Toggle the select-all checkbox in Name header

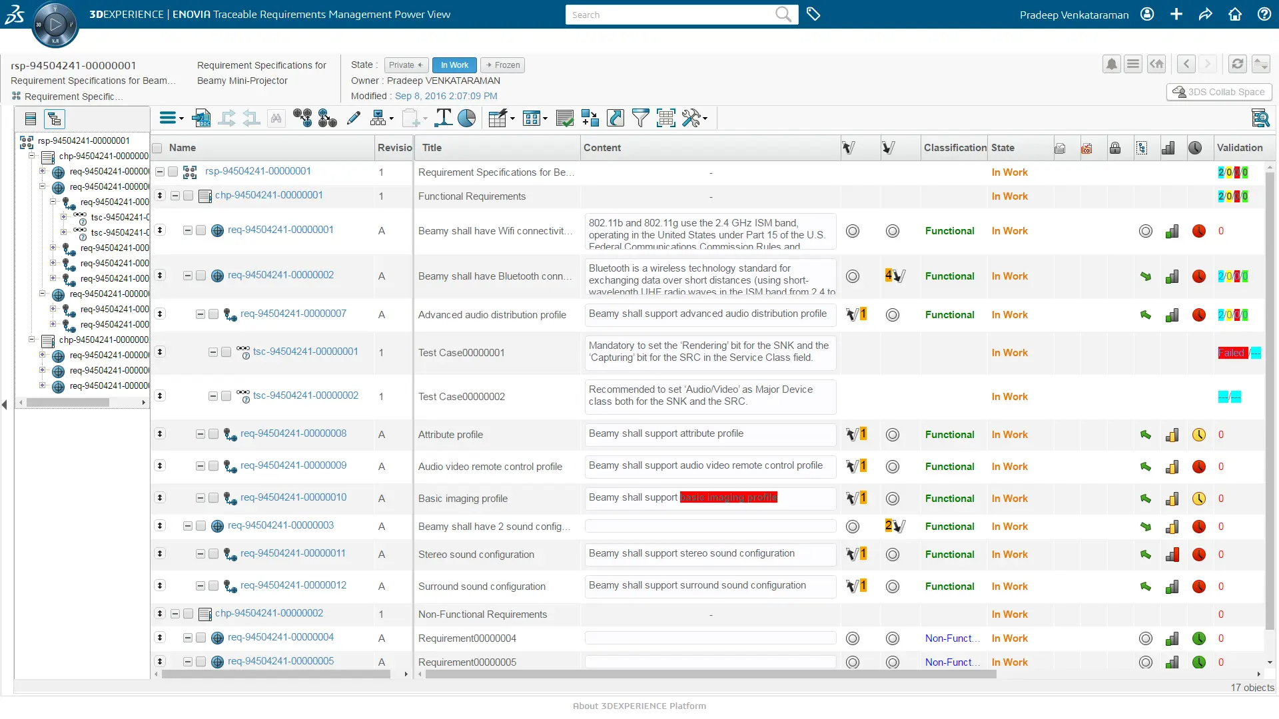(x=157, y=148)
